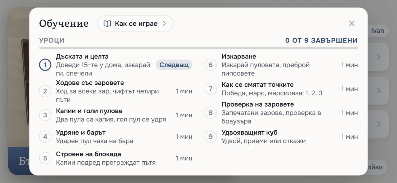The width and height of the screenshot is (397, 183).
Task: Click the 'Следващ' badge
Action: pyautogui.click(x=174, y=65)
